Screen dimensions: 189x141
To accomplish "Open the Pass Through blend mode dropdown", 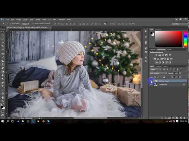I will (158, 73).
